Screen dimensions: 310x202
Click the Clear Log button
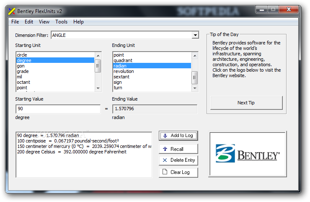(178, 172)
